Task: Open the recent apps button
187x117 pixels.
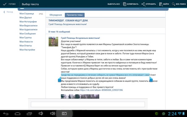Action: [x=29, y=114]
